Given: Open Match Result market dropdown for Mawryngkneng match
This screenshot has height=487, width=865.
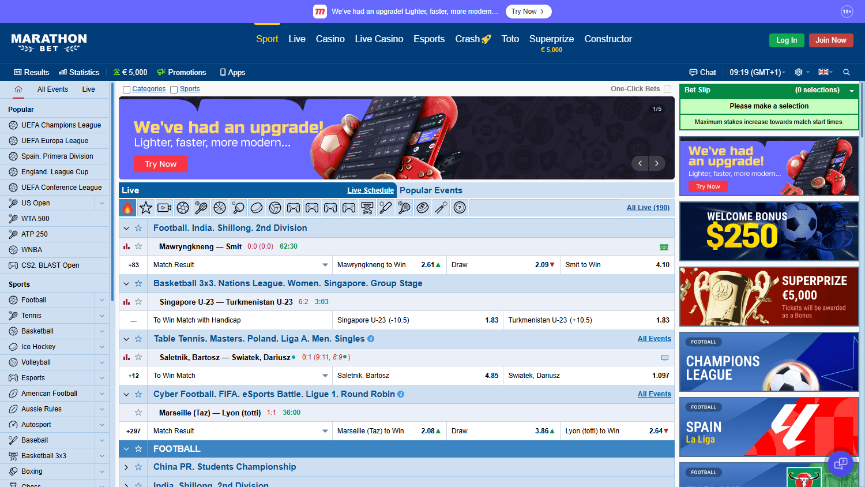Looking at the screenshot, I should [325, 265].
